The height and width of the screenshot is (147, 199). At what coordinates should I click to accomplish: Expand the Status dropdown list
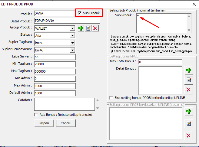point(72,36)
